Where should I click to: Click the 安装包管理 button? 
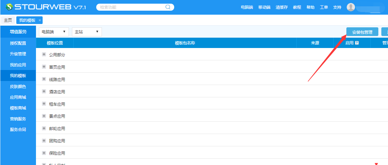tap(362, 32)
